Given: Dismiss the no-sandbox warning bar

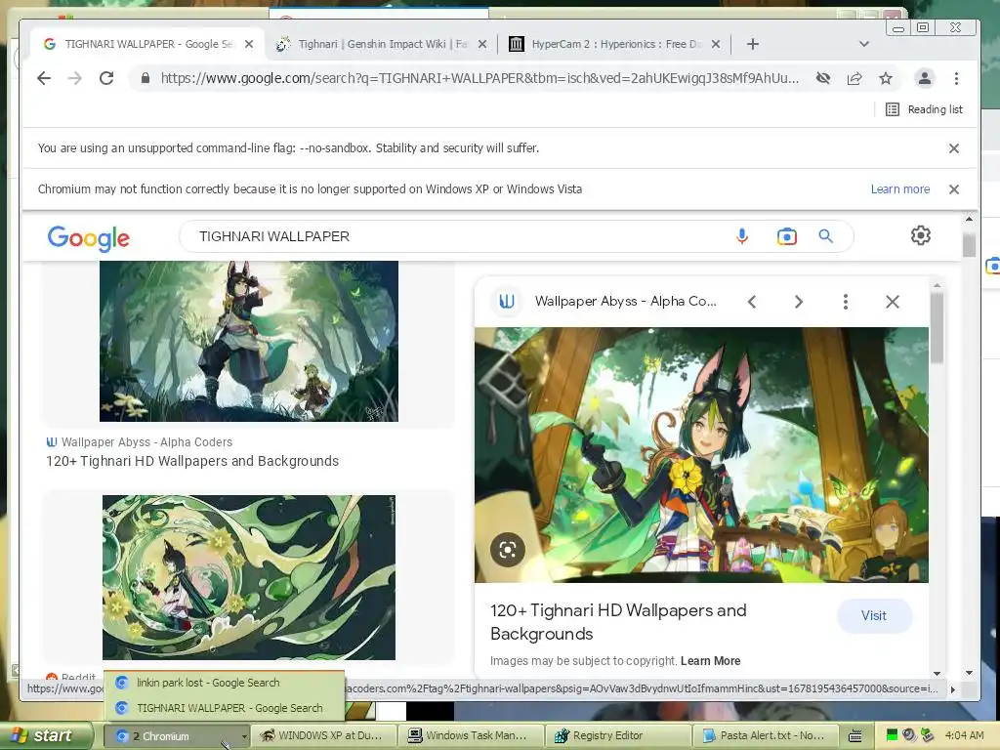Looking at the screenshot, I should (x=954, y=148).
